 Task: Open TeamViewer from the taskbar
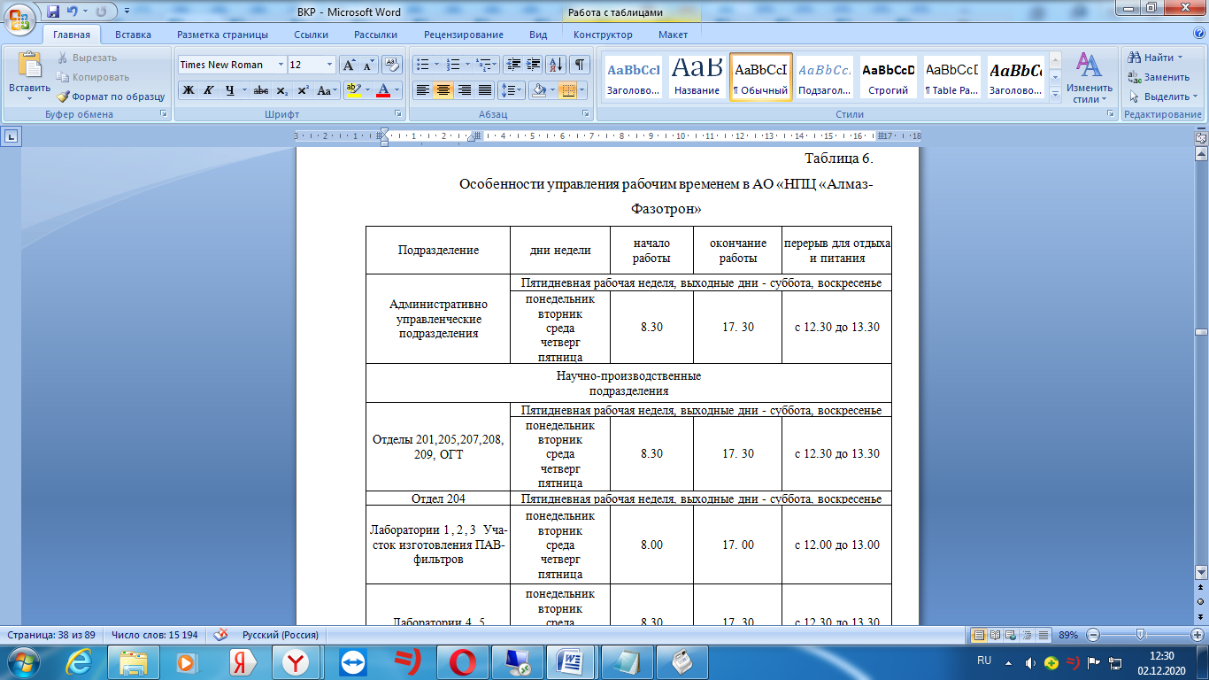pyautogui.click(x=352, y=661)
